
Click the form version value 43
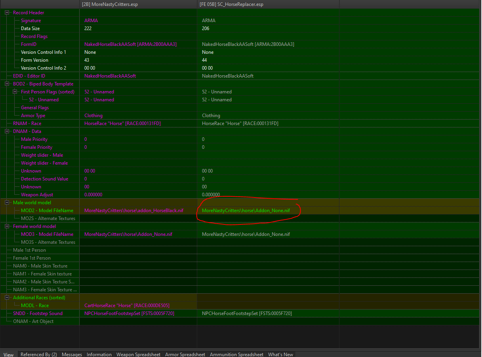pyautogui.click(x=87, y=60)
